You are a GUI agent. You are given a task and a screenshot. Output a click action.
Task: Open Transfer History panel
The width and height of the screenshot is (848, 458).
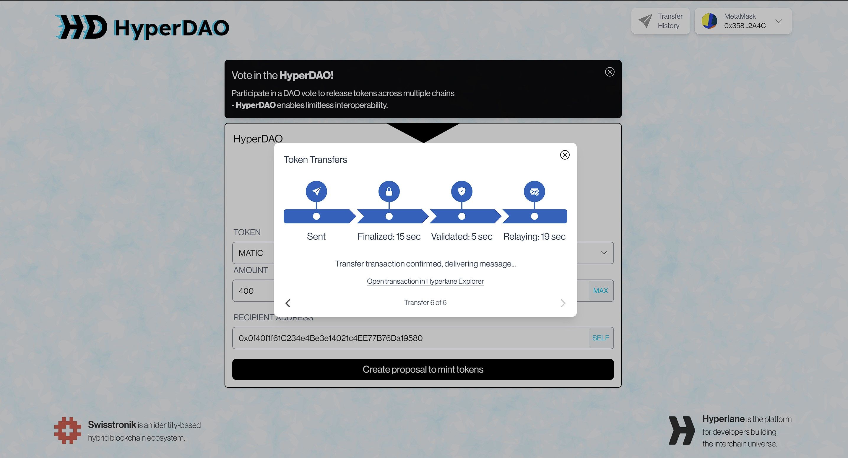click(660, 21)
